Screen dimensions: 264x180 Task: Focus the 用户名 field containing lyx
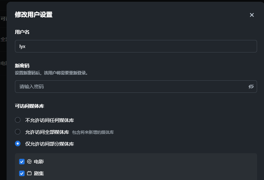pos(136,46)
